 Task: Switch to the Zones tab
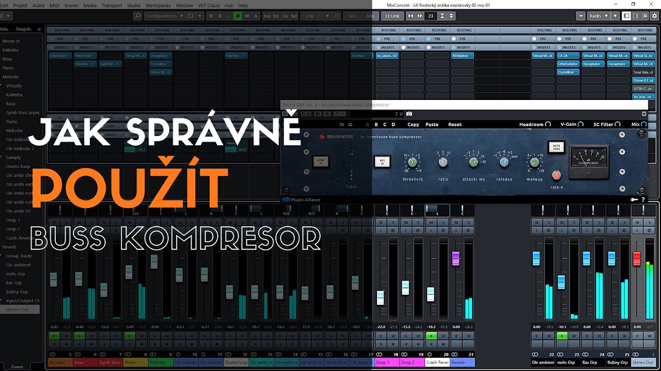click(17, 366)
